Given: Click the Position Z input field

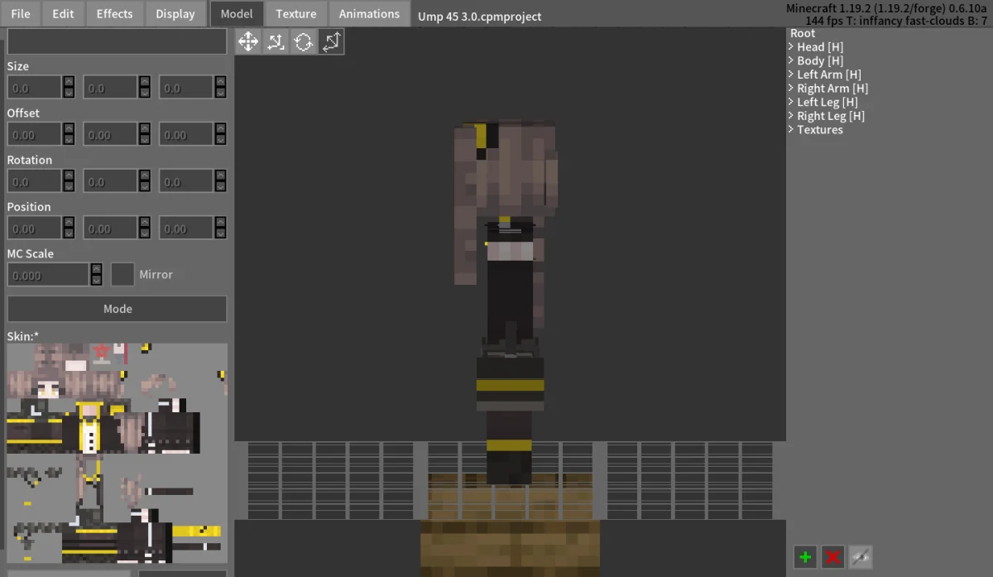Looking at the screenshot, I should pos(186,228).
